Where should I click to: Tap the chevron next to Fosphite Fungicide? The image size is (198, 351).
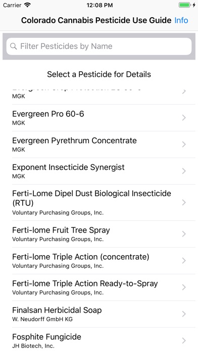pyautogui.click(x=184, y=341)
